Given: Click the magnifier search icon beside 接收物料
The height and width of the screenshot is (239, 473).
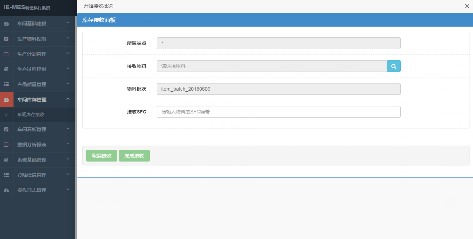Looking at the screenshot, I should point(393,66).
